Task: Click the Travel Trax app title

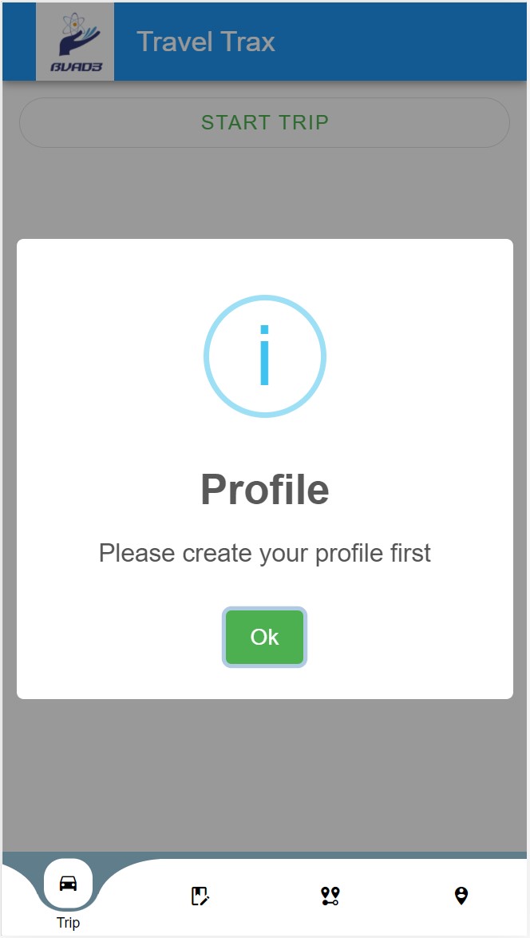Action: (206, 42)
